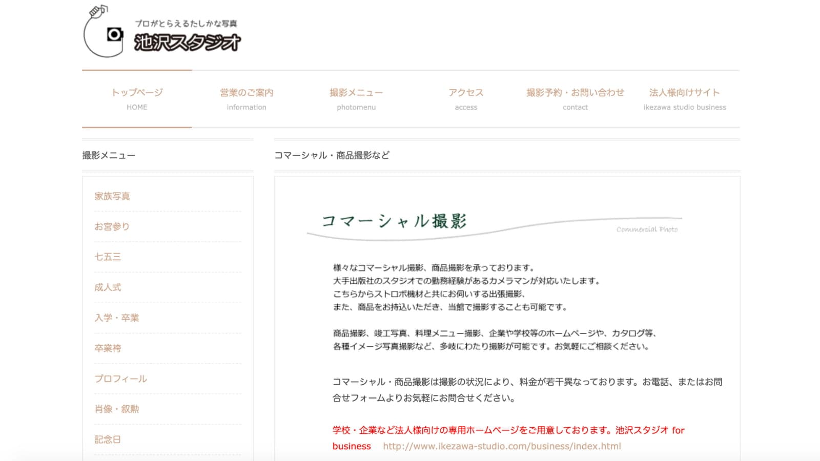The image size is (820, 461).
Task: Click the 池沢スタジオ camera logo icon
Action: 104,32
